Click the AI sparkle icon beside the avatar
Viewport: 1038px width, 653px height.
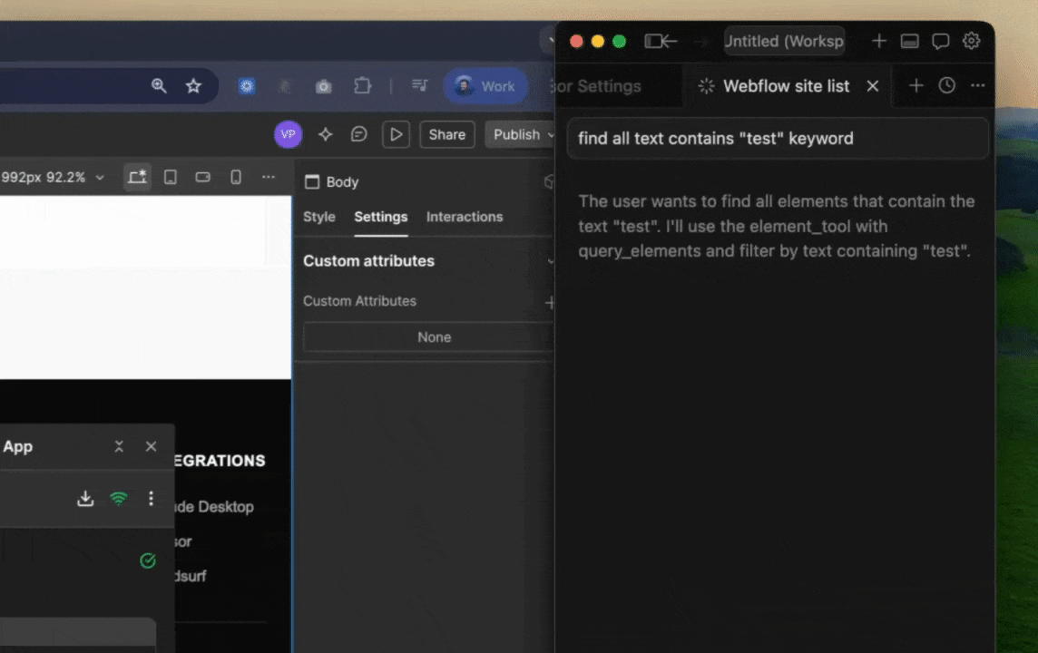325,134
